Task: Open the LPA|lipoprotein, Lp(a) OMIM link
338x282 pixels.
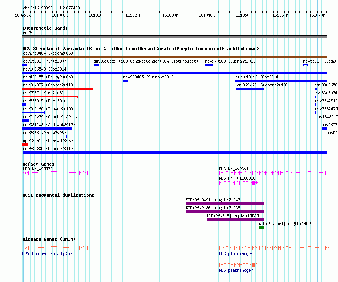Action: click(47, 254)
